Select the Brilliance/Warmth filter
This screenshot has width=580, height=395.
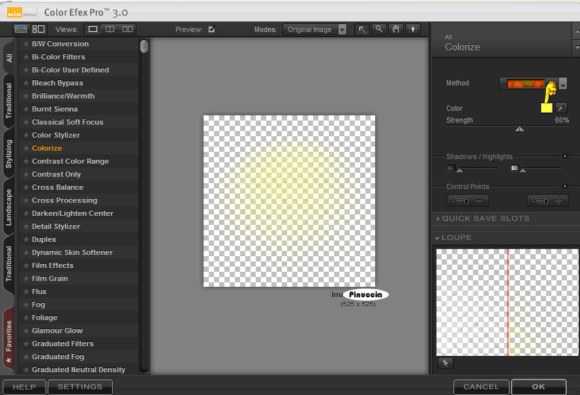click(63, 96)
